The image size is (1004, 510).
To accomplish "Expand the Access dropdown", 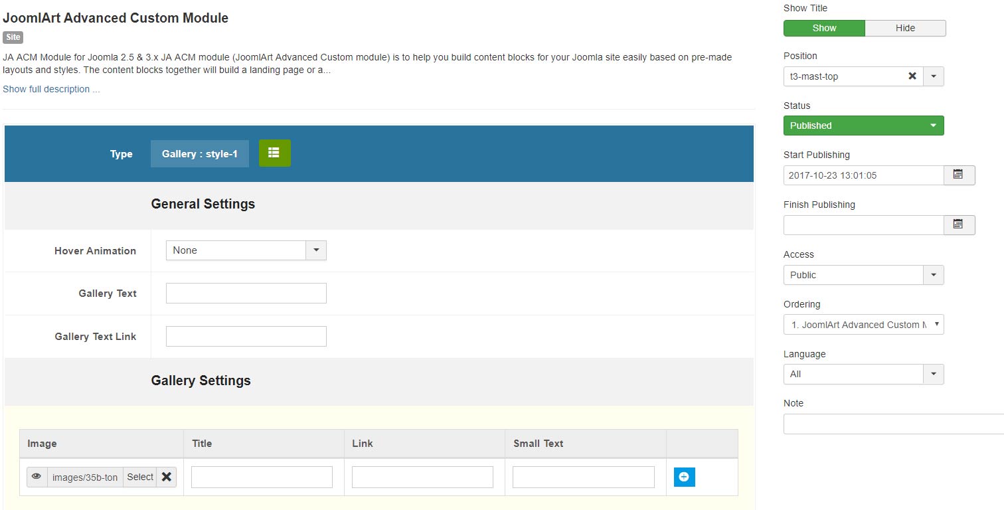I will pyautogui.click(x=933, y=275).
